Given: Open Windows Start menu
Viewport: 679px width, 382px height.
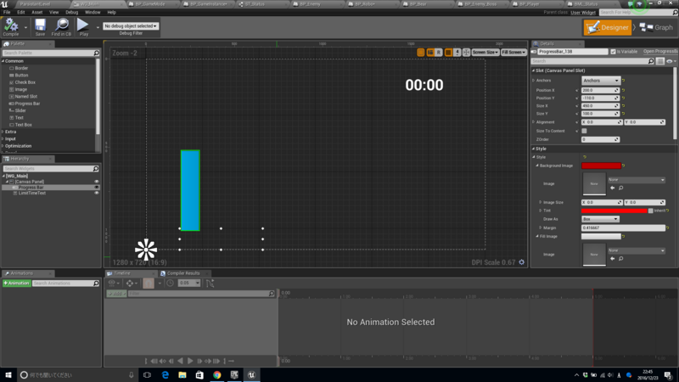Looking at the screenshot, I should pos(8,374).
